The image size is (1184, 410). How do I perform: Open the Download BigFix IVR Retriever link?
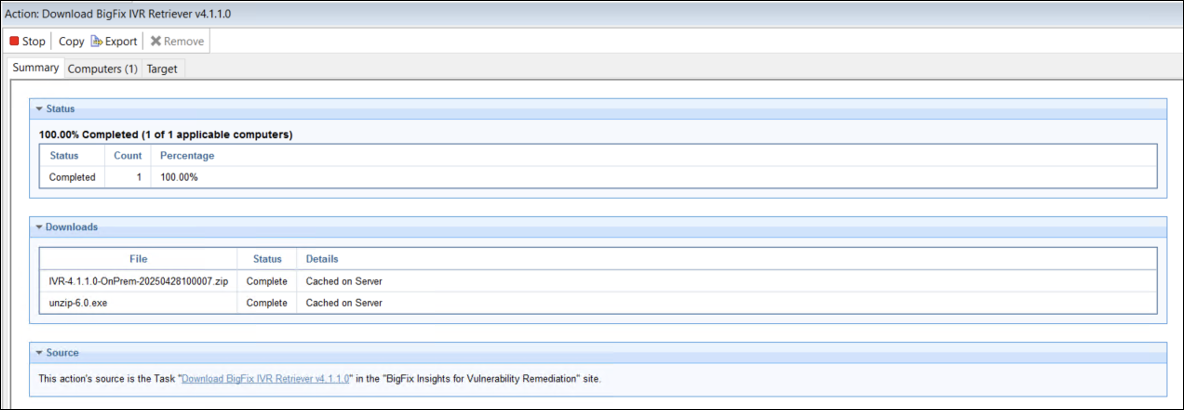265,378
